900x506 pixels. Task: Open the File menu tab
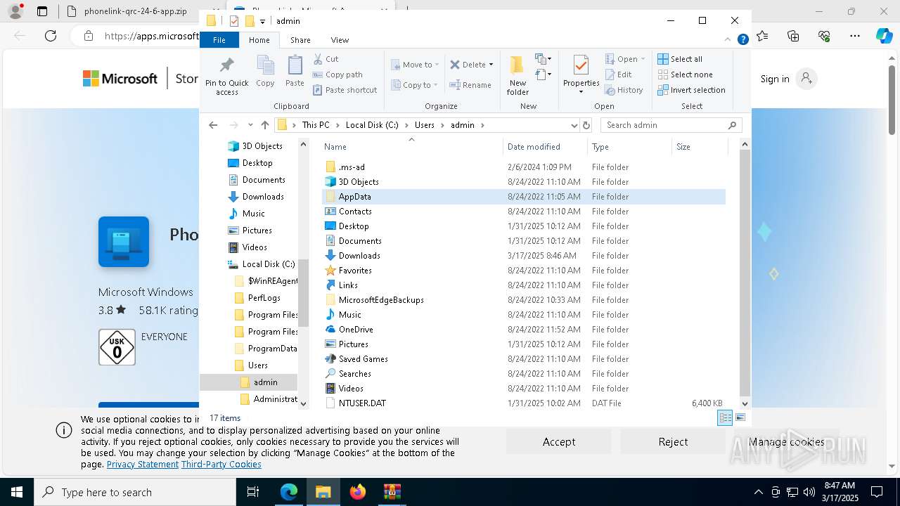click(219, 40)
